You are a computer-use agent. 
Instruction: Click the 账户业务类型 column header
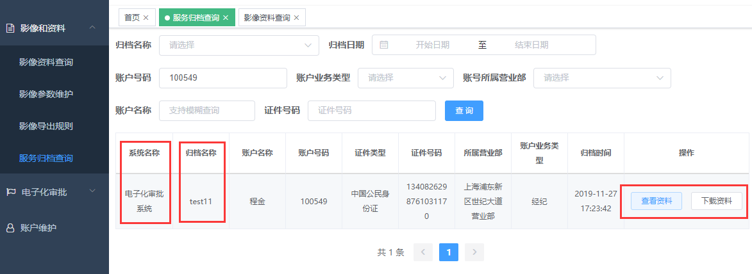pyautogui.click(x=539, y=153)
